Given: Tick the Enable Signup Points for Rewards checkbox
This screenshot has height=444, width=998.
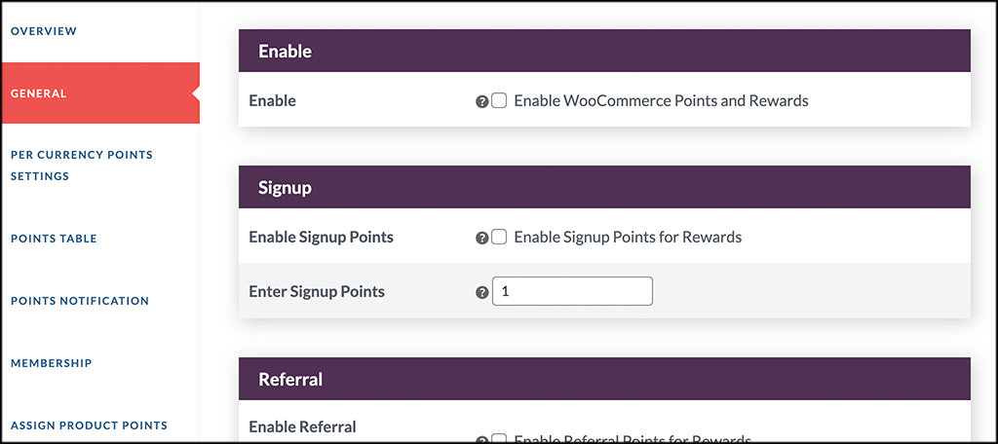Looking at the screenshot, I should (499, 238).
